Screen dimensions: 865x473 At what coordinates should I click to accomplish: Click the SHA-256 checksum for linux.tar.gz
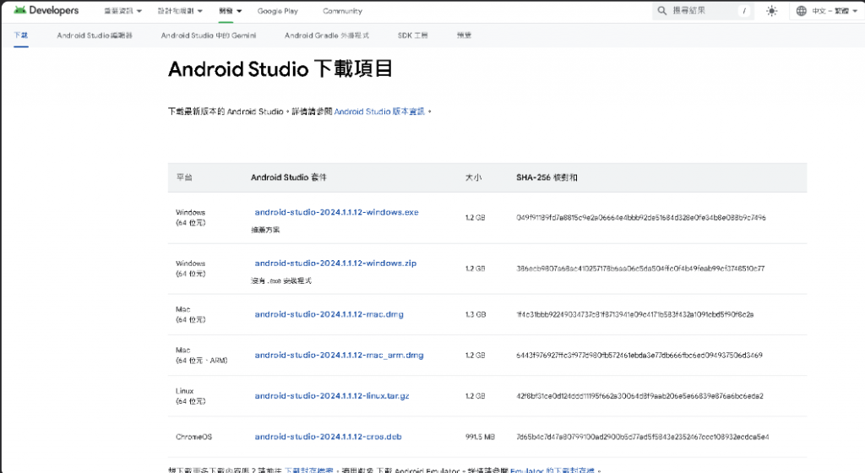click(x=640, y=396)
